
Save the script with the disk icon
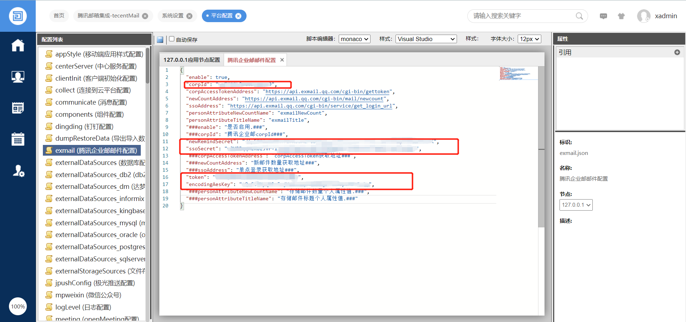point(160,39)
